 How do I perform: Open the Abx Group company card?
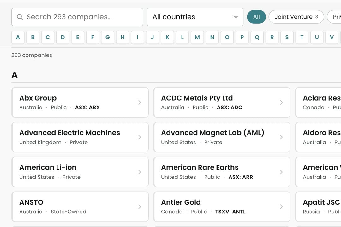pyautogui.click(x=80, y=102)
